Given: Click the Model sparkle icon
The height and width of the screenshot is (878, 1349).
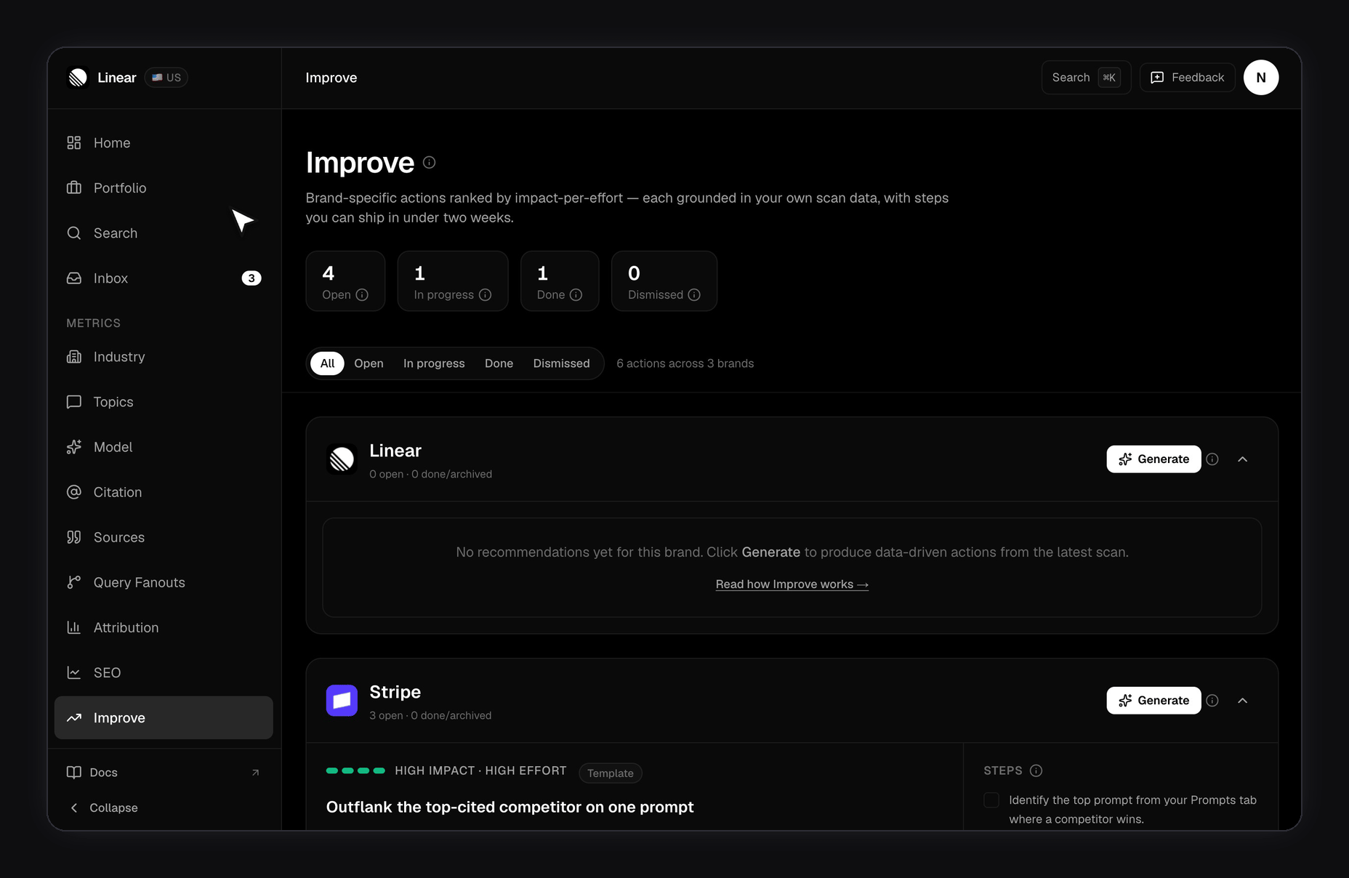Looking at the screenshot, I should click(x=74, y=447).
